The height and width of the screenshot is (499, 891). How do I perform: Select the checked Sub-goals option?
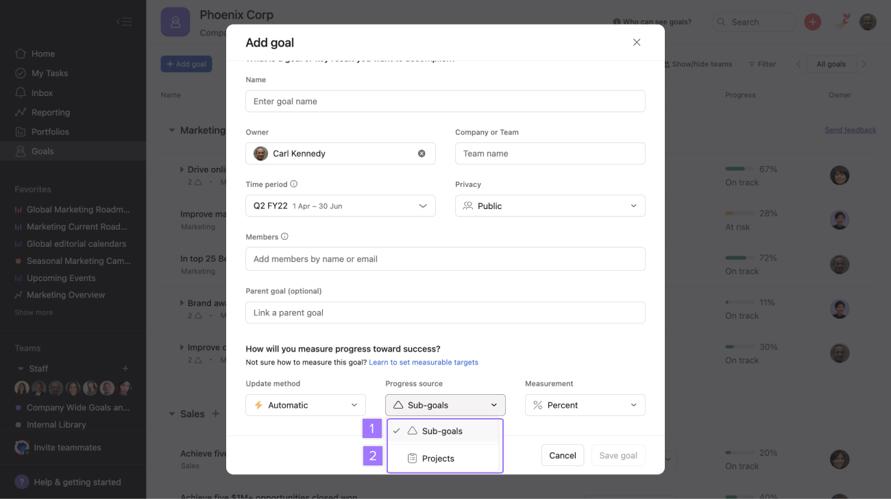coord(442,431)
